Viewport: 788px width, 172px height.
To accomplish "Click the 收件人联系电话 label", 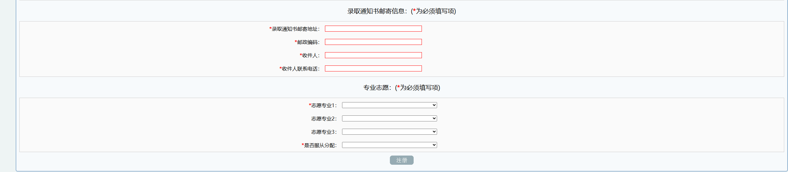I will tap(300, 69).
